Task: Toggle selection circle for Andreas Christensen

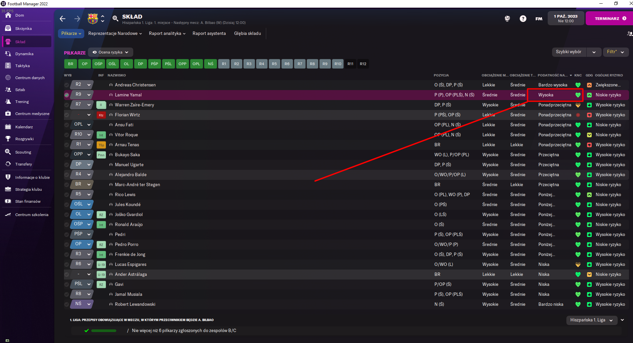Action: [67, 85]
